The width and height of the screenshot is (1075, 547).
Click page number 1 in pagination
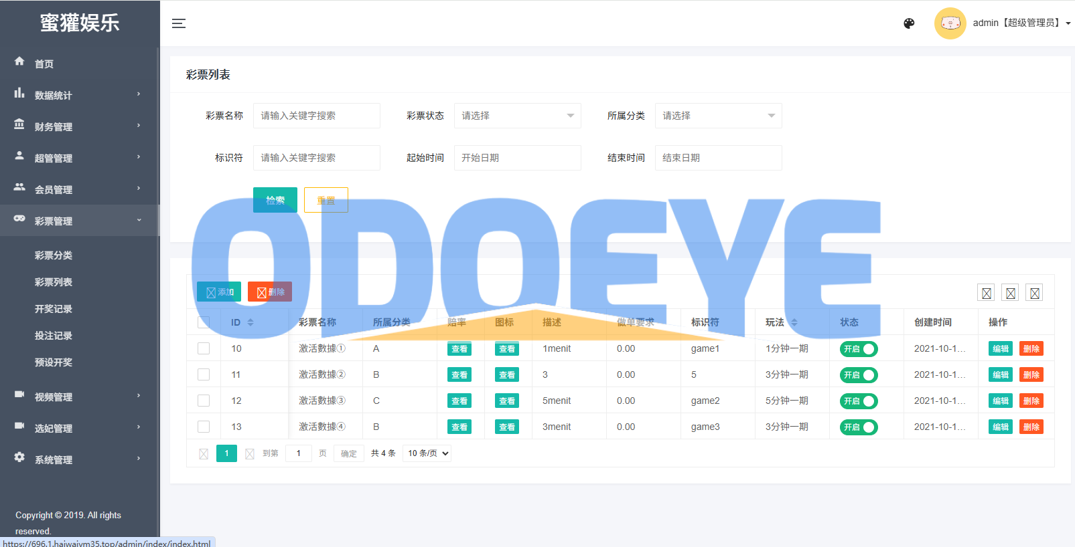click(226, 453)
